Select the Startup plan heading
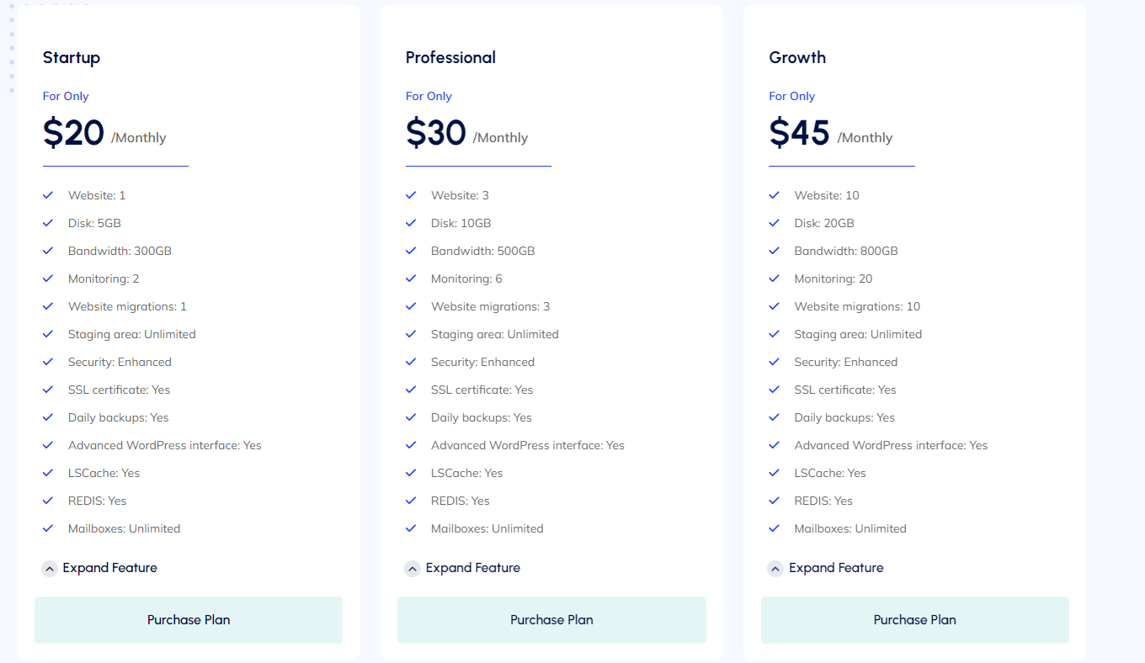 point(72,57)
